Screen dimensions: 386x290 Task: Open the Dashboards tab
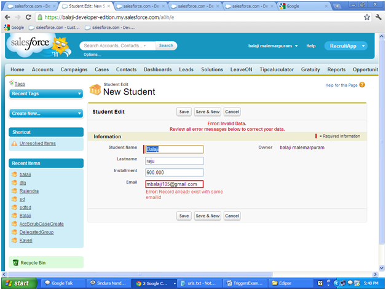(157, 69)
